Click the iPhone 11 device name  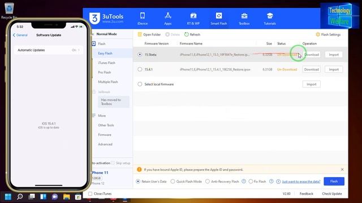click(100, 173)
